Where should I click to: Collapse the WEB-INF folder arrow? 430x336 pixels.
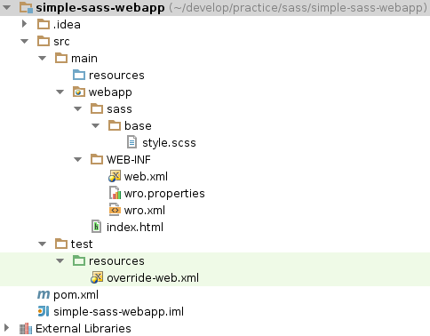tap(78, 160)
